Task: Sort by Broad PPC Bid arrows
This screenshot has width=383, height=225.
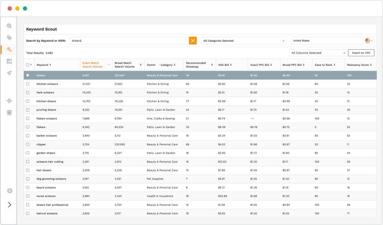Action: pos(304,65)
